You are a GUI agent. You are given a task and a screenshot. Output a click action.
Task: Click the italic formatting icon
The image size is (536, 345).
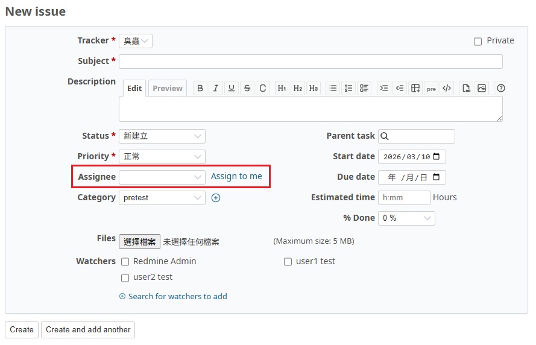pos(216,88)
